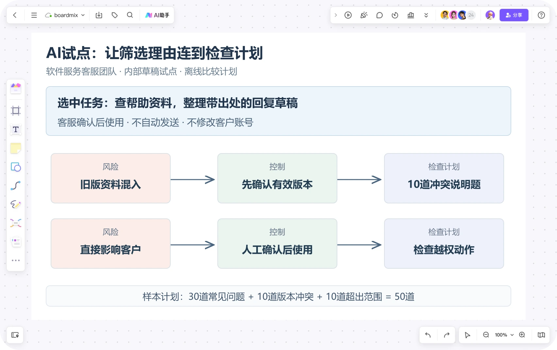Select the Shapes tool
This screenshot has height=350, width=557.
(16, 167)
